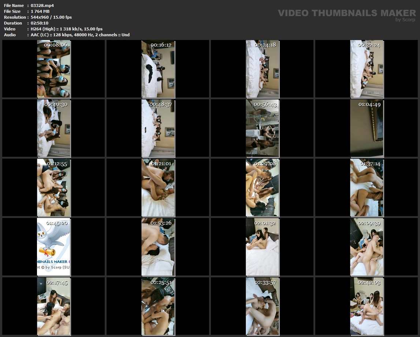This screenshot has width=420, height=337.
Task: Click the 02:17:45 timestamp label
Action: [57, 282]
